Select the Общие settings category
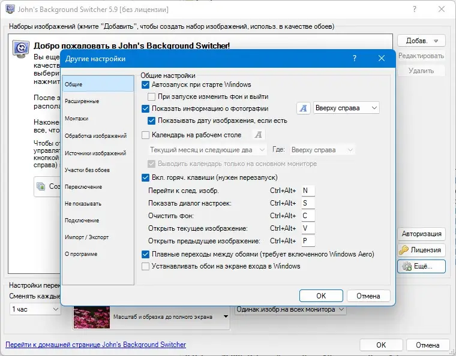The image size is (456, 356). [98, 85]
